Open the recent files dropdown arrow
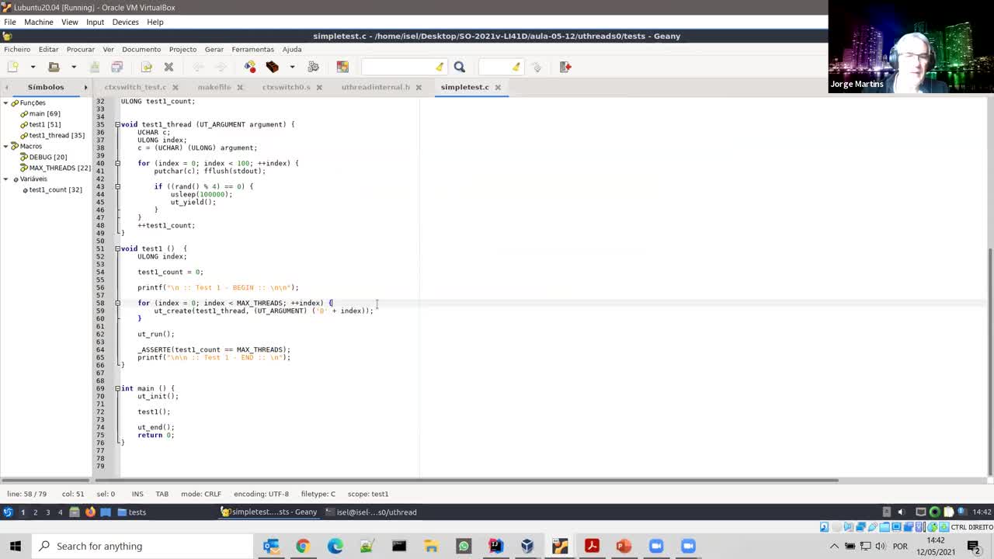 click(x=74, y=67)
